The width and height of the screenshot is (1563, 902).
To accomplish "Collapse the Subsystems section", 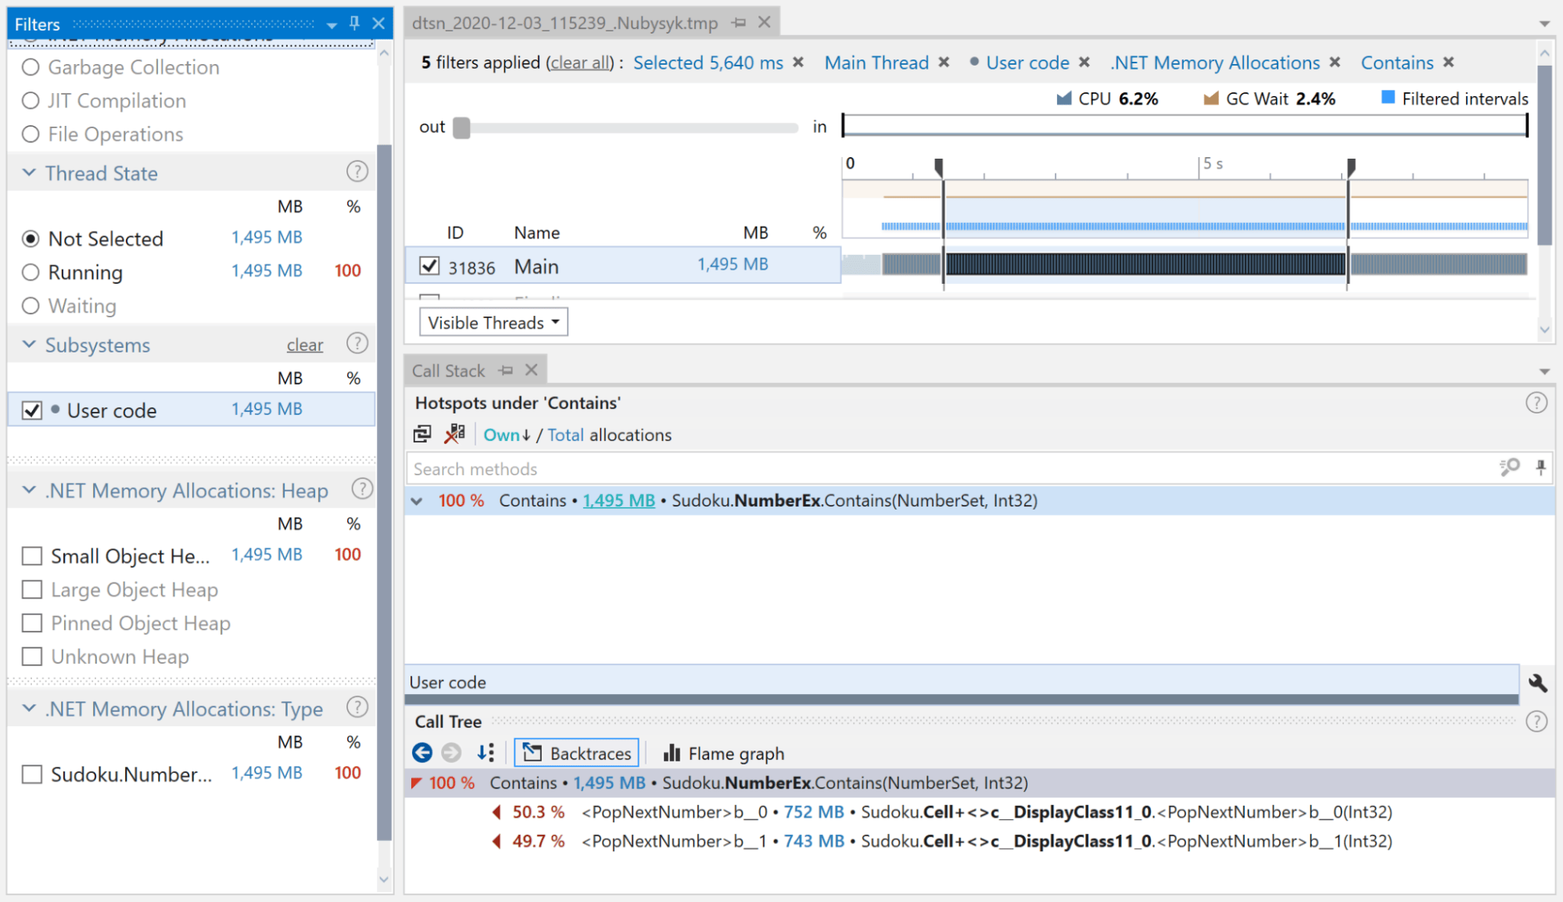I will (29, 345).
